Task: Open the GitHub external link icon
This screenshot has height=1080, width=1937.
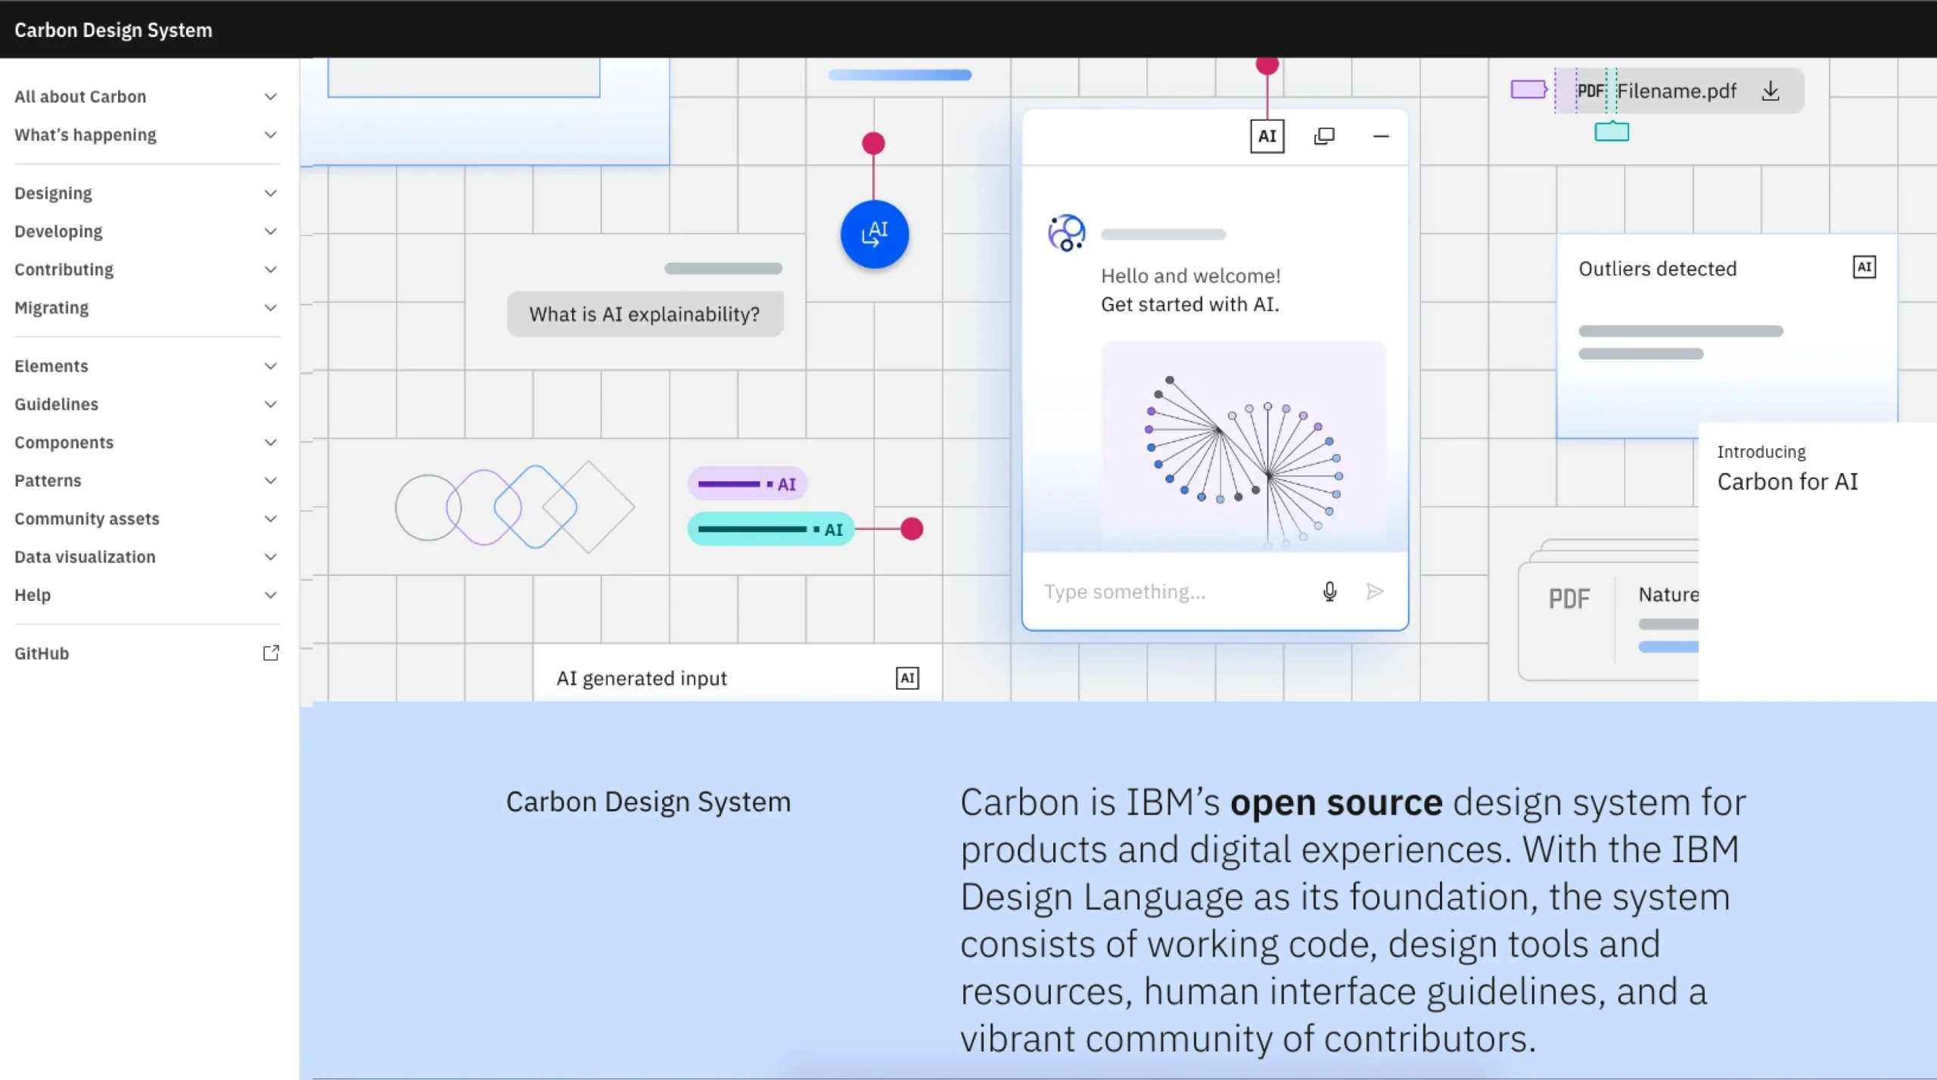Action: (270, 653)
